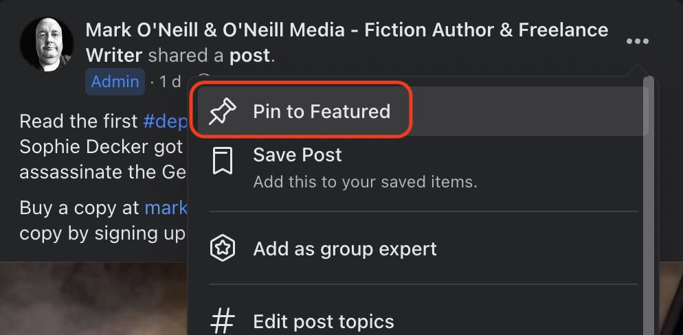Click the hash symbol icon for post topics
683x335 pixels.
[x=223, y=321]
